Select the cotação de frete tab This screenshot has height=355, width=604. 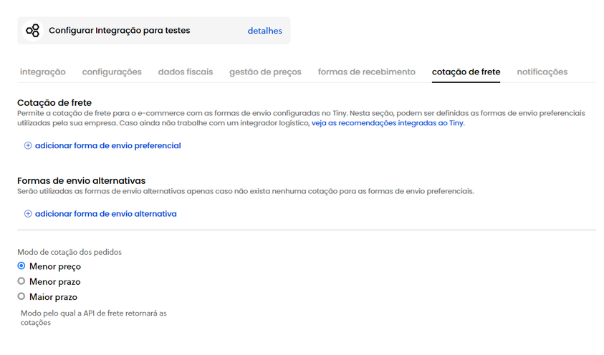(x=466, y=72)
